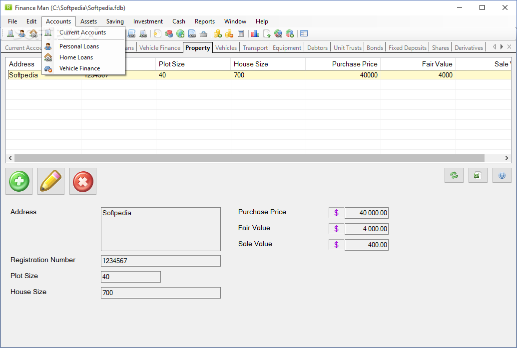Click the gold coins with minus icon

pyautogui.click(x=229, y=33)
